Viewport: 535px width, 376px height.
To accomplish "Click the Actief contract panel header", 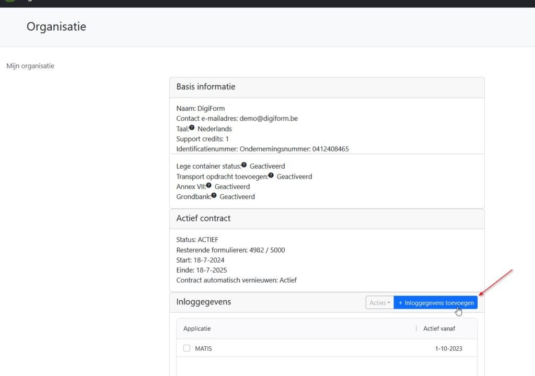I will coord(203,218).
